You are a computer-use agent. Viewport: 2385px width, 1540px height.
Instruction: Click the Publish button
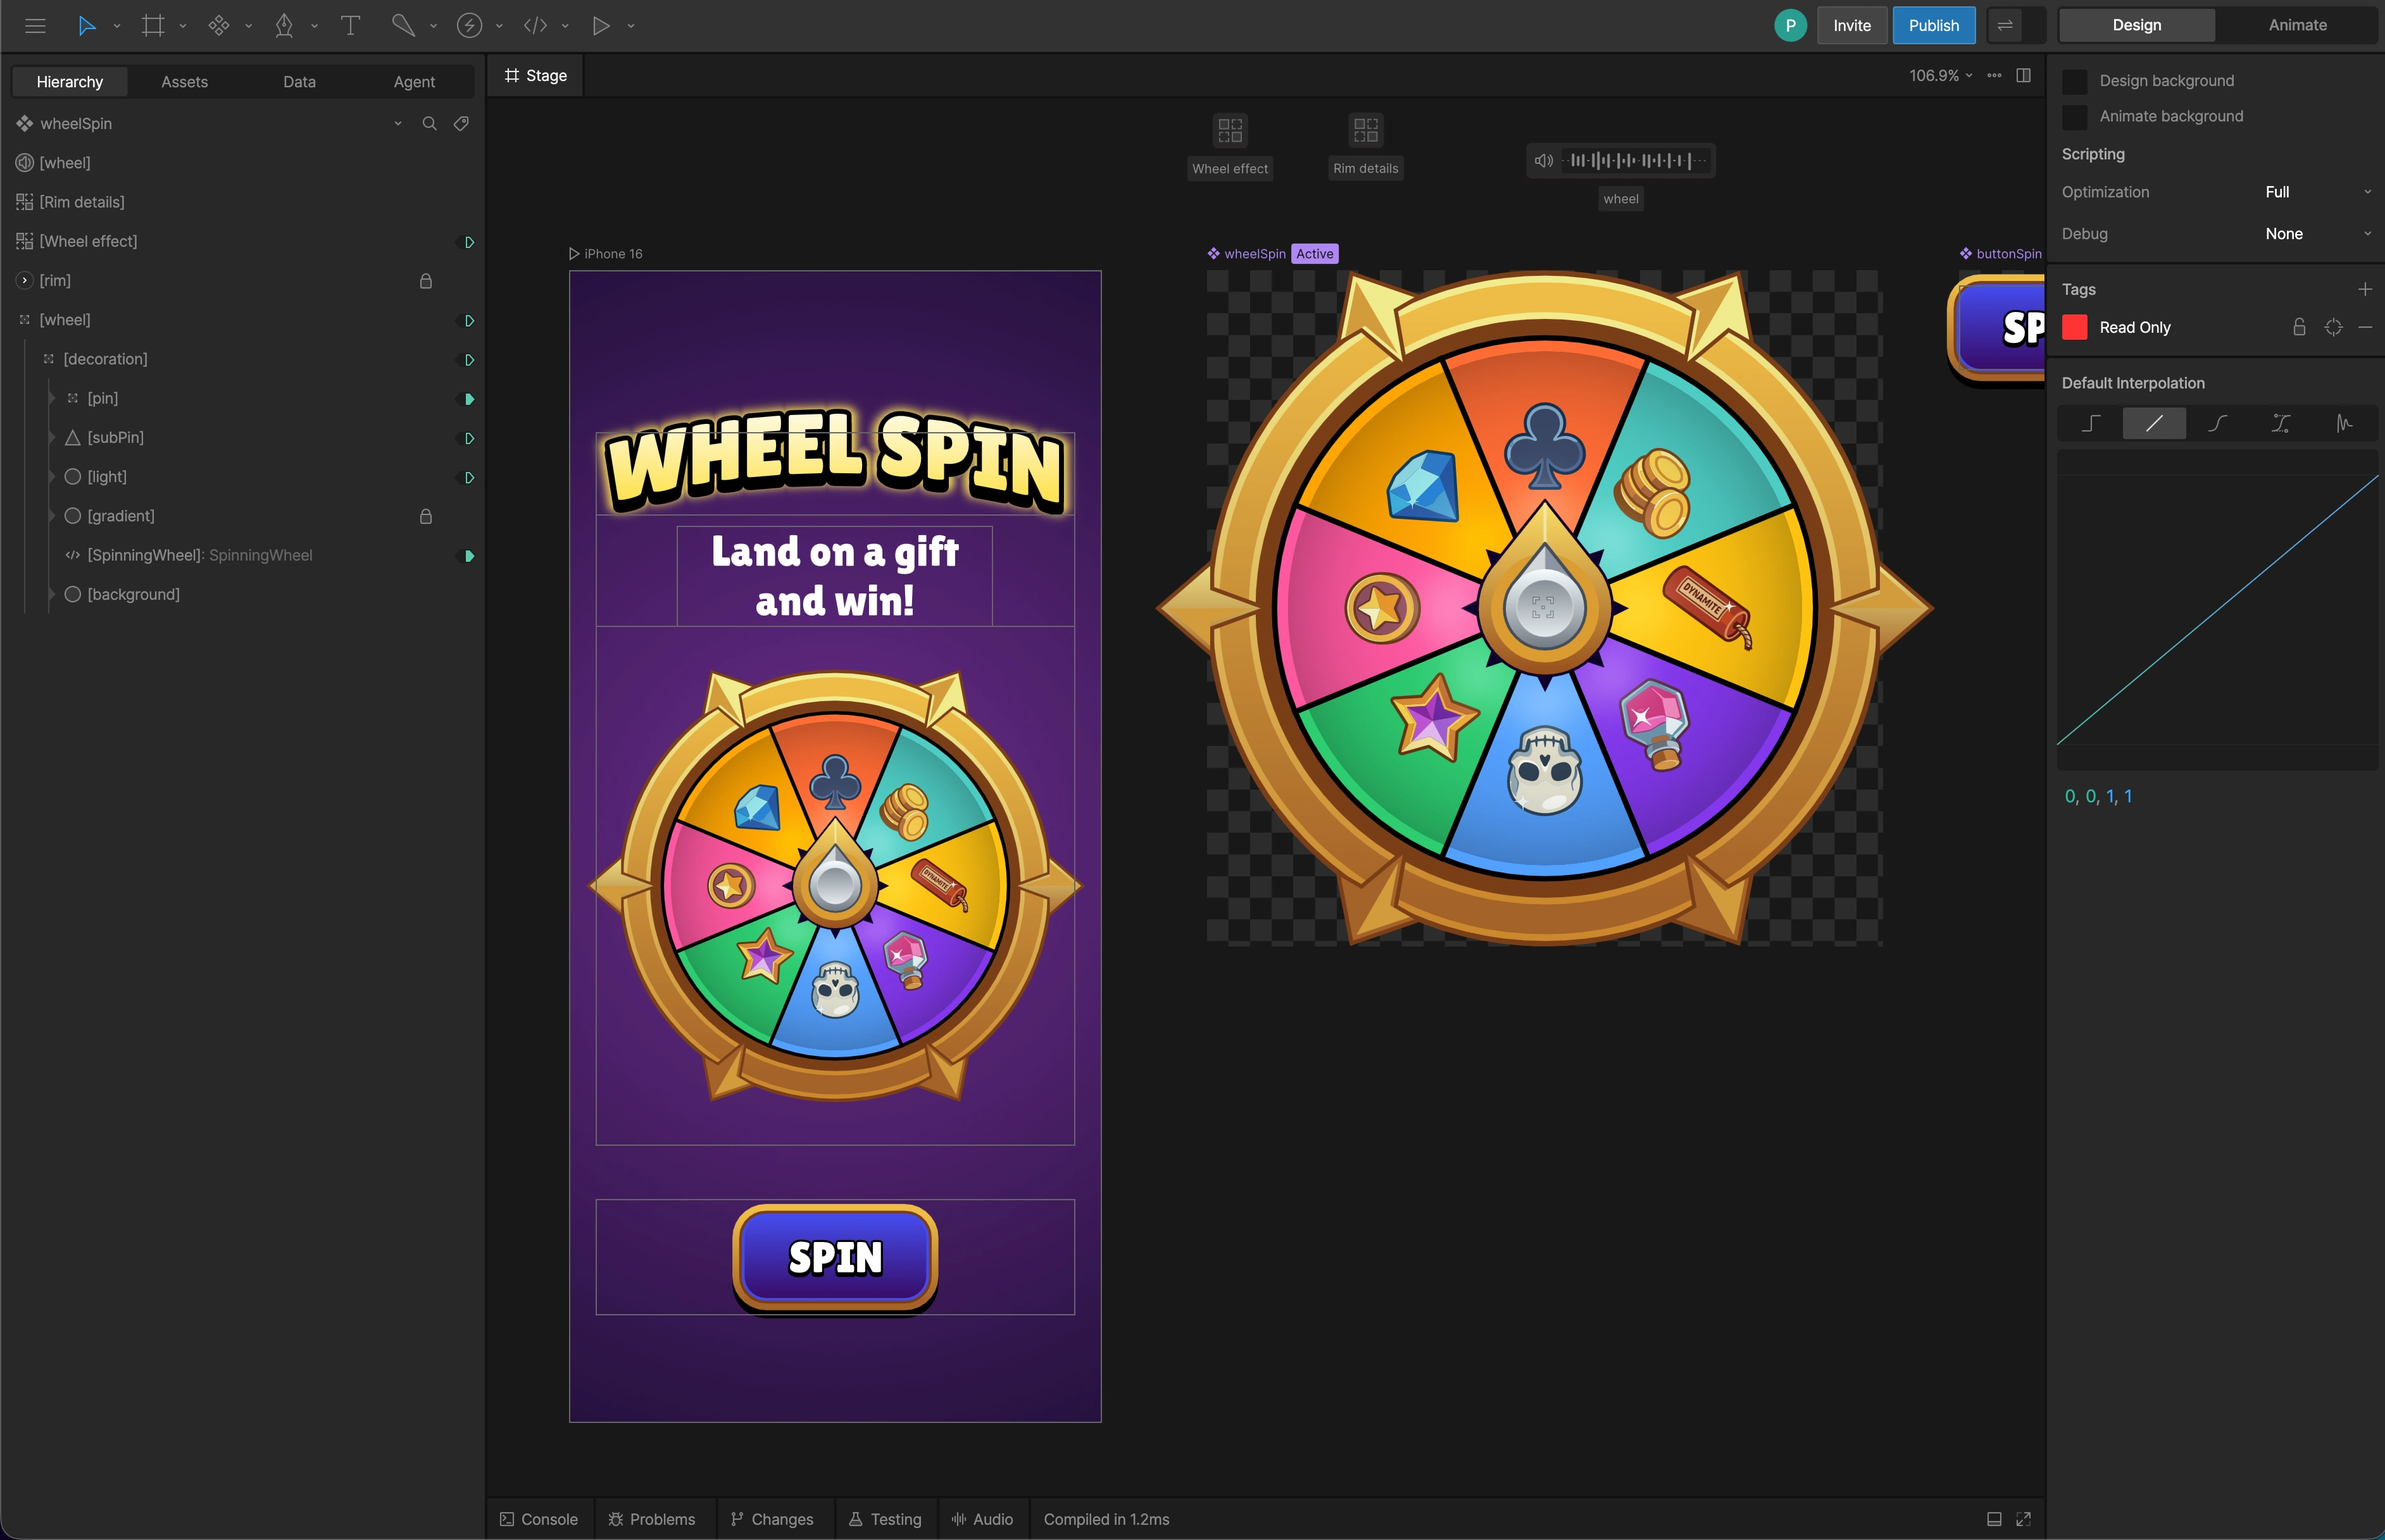(1933, 25)
